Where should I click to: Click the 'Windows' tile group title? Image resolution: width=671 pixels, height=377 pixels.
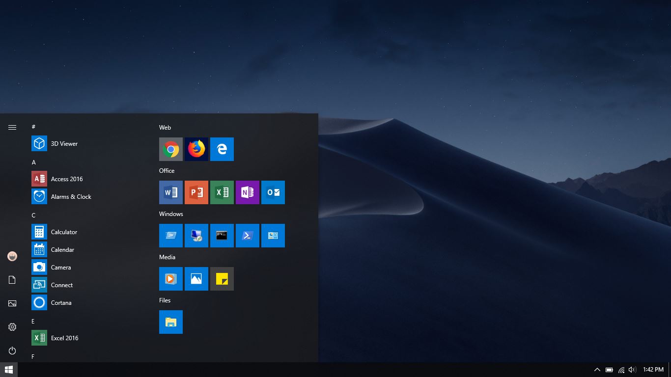click(x=171, y=214)
